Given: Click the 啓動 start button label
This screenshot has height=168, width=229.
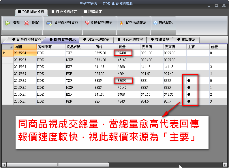Looking at the screenshot, I should tap(16, 22).
